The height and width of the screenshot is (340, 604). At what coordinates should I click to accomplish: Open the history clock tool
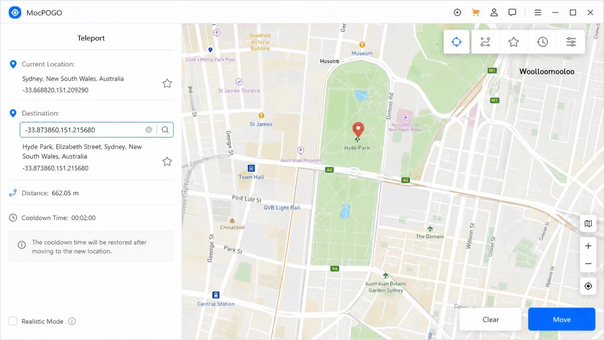click(x=542, y=42)
